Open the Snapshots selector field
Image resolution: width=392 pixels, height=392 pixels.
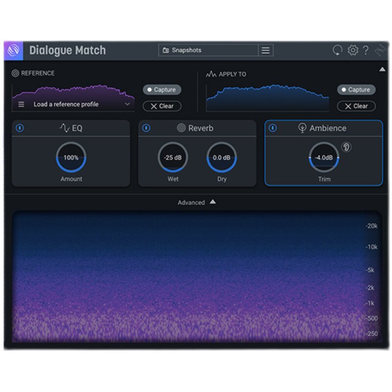[x=208, y=50]
